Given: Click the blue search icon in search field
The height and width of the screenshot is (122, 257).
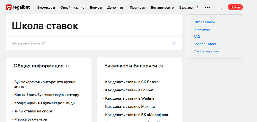Looking at the screenshot, I should click(175, 43).
